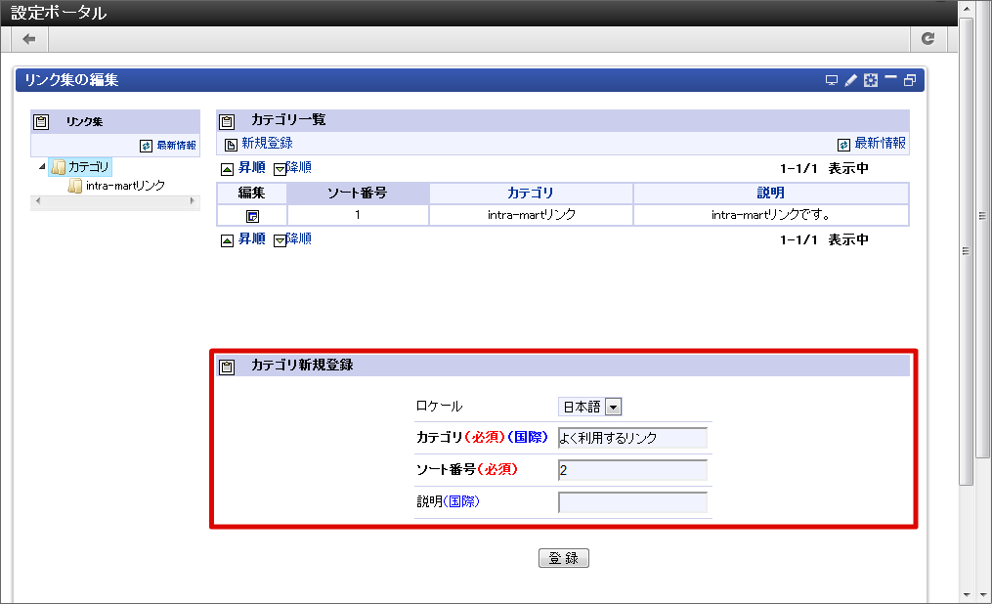This screenshot has height=604, width=992.
Task: Open the ロケール dropdown showing 日本語
Action: [x=589, y=407]
